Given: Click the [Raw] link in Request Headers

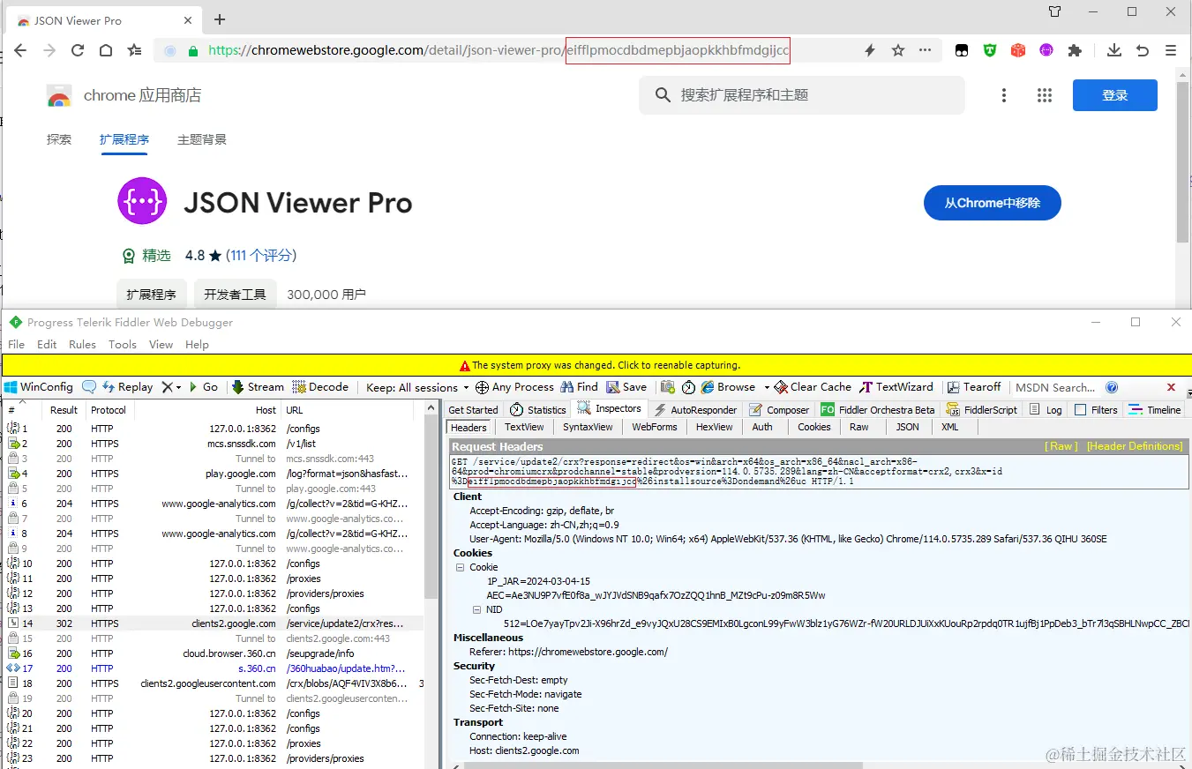Looking at the screenshot, I should pyautogui.click(x=1061, y=446).
